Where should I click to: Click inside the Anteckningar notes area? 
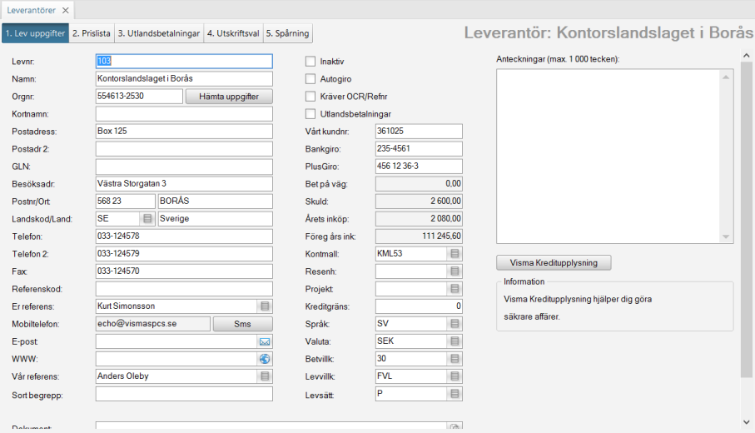(x=608, y=157)
